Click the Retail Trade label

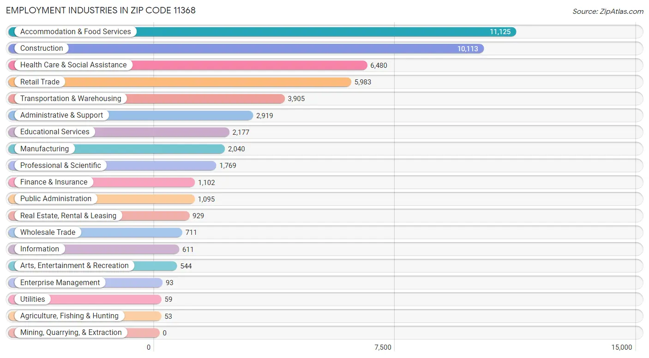pos(40,82)
